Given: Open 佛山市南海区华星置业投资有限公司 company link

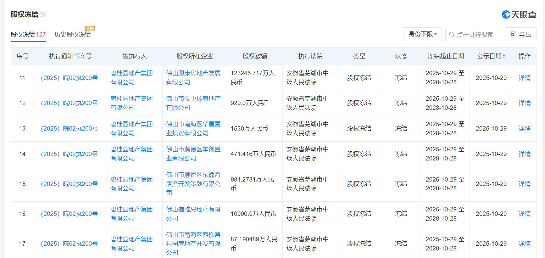Looking at the screenshot, I should coord(193,129).
